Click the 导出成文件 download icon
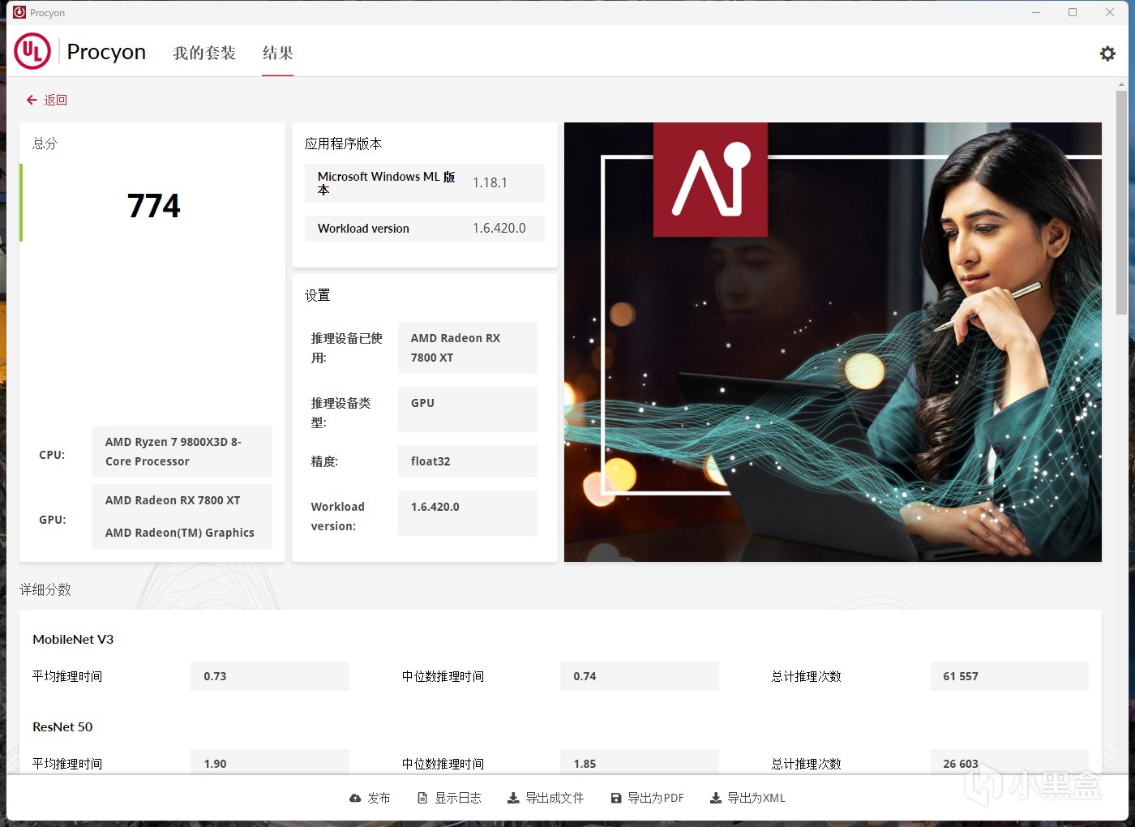This screenshot has width=1135, height=827. (513, 798)
